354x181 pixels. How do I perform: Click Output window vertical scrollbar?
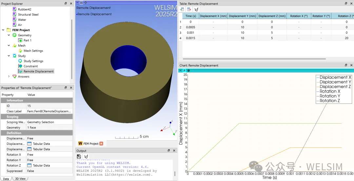[175, 173]
